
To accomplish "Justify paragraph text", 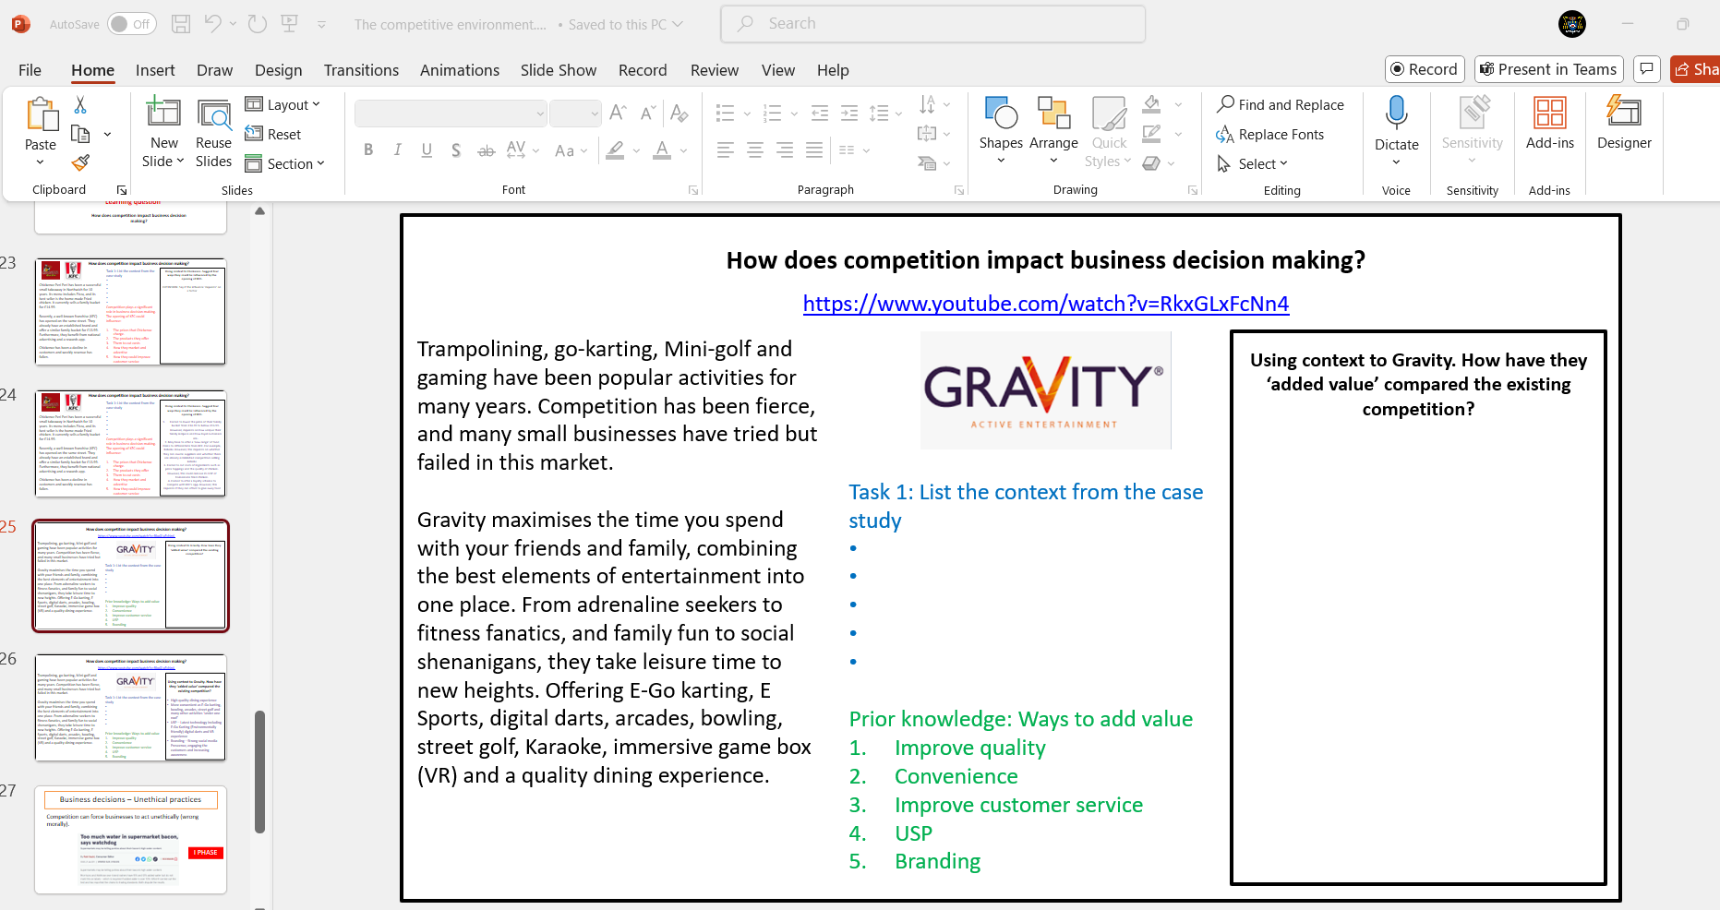I will (x=814, y=150).
